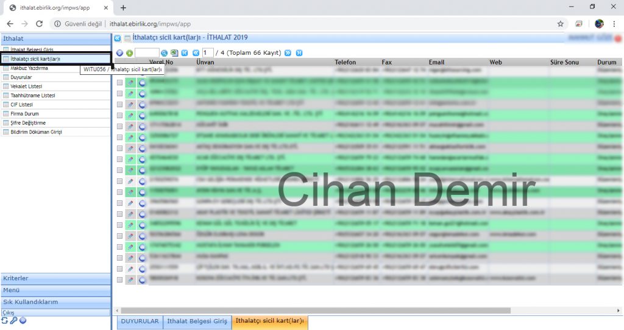Sort by the Süre Sonu column header

coord(564,63)
